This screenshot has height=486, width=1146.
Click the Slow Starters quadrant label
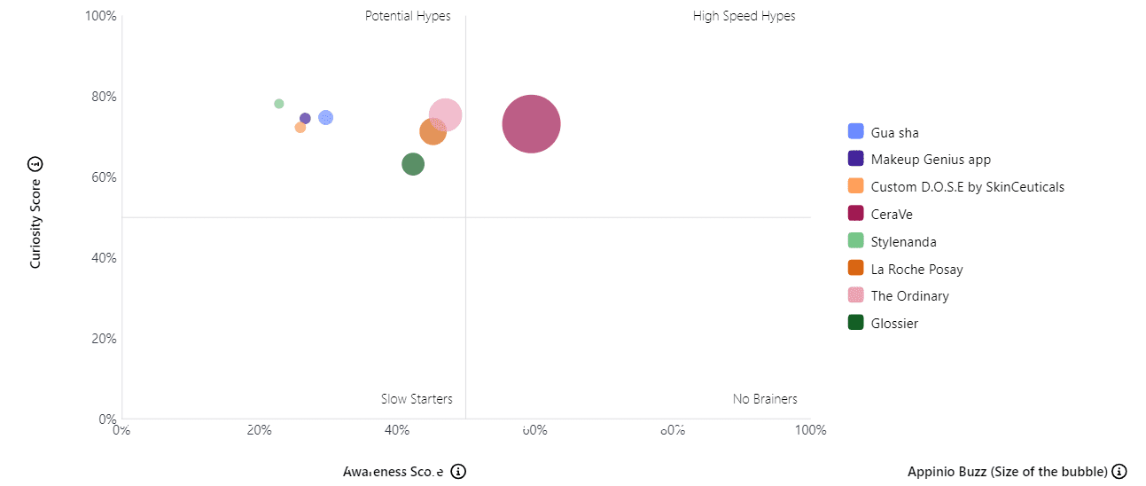click(417, 399)
